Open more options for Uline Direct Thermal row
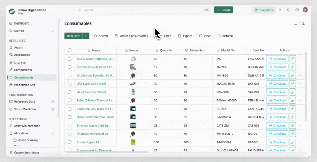Image resolution: width=317 pixels, height=162 pixels. pyautogui.click(x=300, y=117)
